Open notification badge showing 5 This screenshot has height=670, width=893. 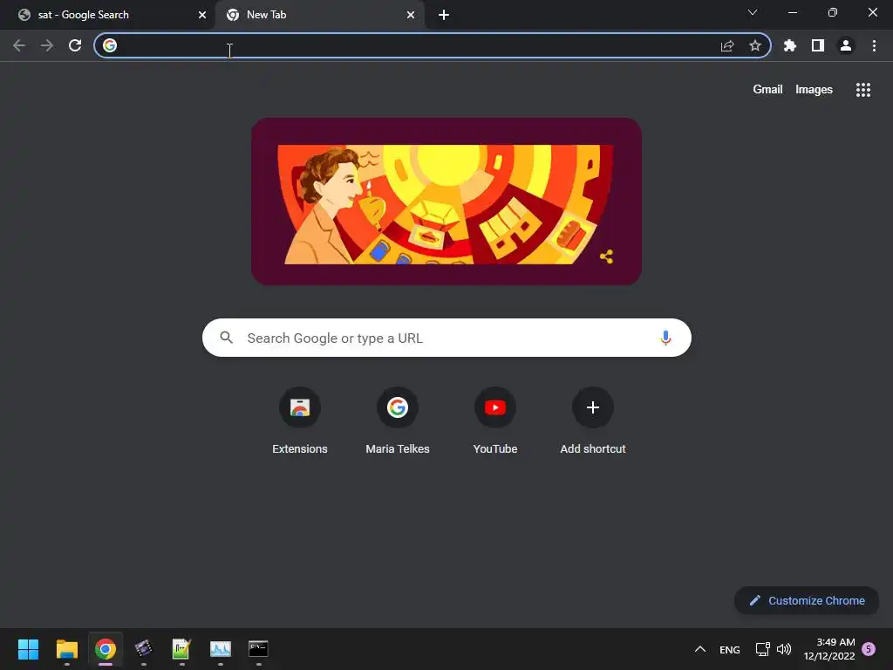(869, 649)
